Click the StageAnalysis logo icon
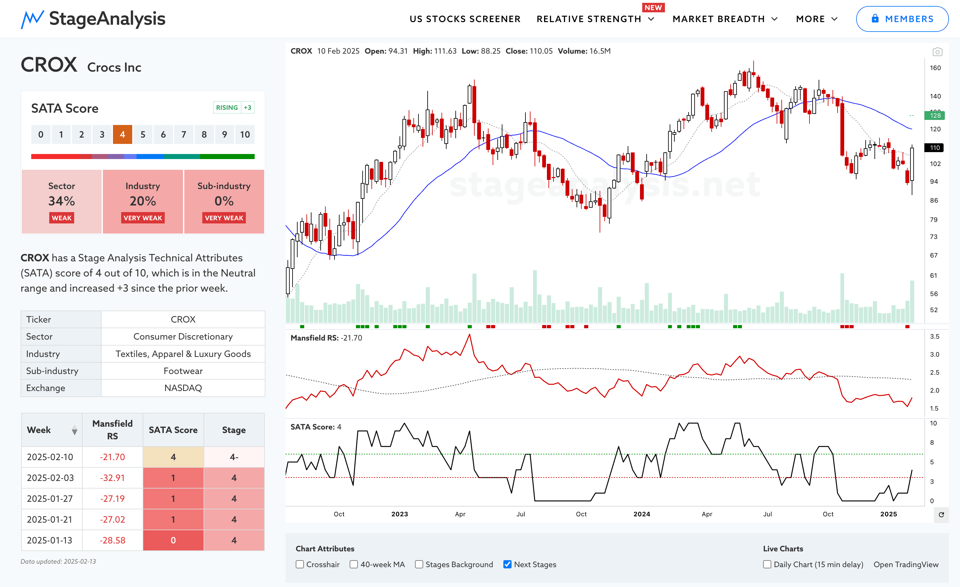This screenshot has height=587, width=960. (32, 19)
